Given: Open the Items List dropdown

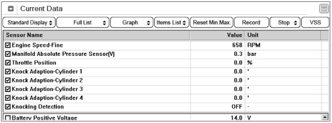Looking at the screenshot, I should click(x=171, y=23).
